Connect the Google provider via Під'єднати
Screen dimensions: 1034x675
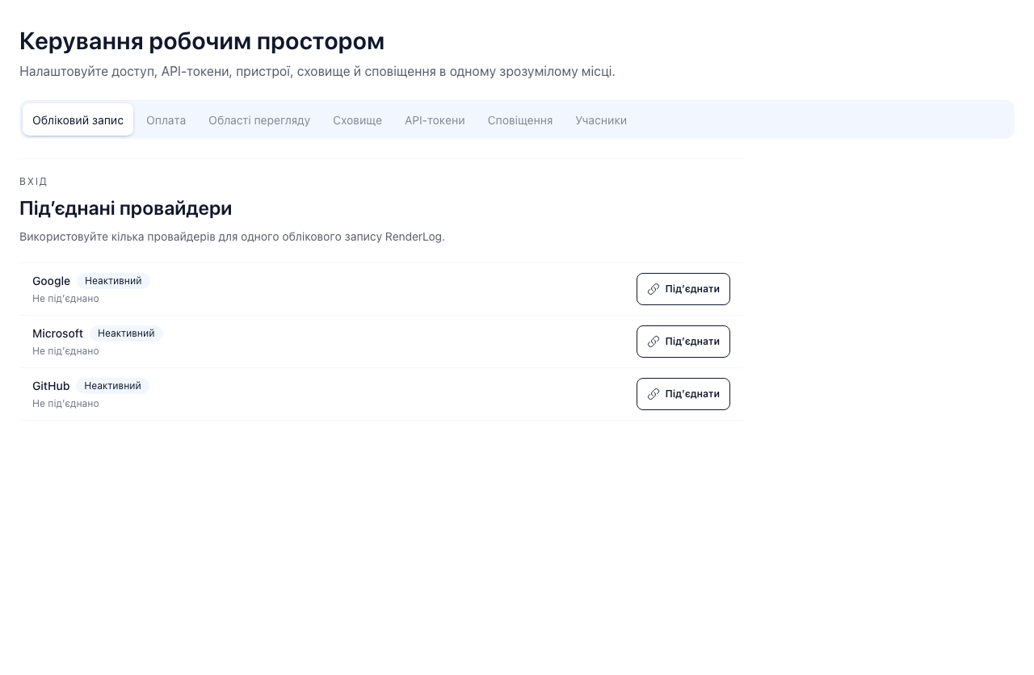[x=683, y=289]
